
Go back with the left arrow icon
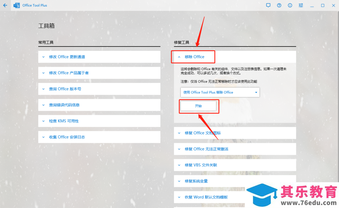pyautogui.click(x=5, y=5)
